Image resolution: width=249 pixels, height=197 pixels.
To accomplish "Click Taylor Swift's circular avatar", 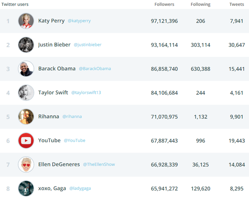I will (x=26, y=93).
